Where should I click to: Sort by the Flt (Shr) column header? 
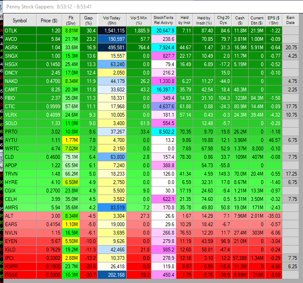(71, 20)
